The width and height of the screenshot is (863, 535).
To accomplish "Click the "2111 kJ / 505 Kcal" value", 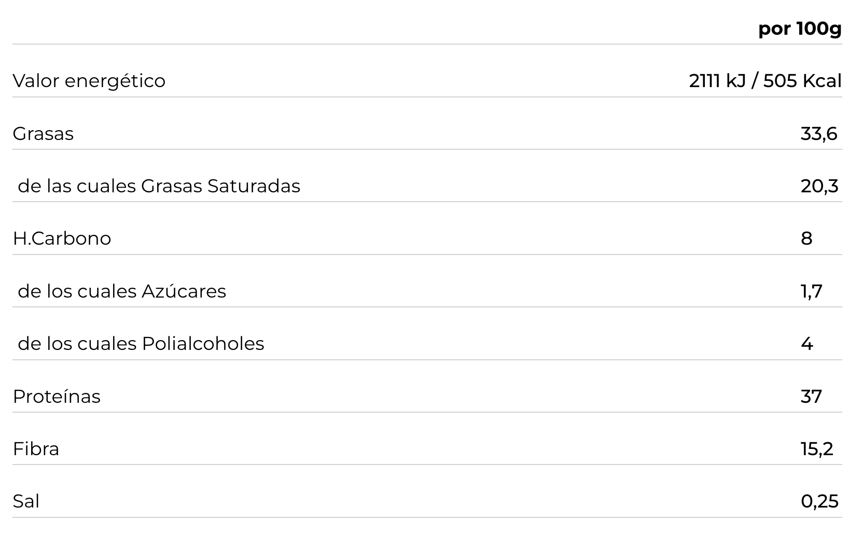I will 765,81.
